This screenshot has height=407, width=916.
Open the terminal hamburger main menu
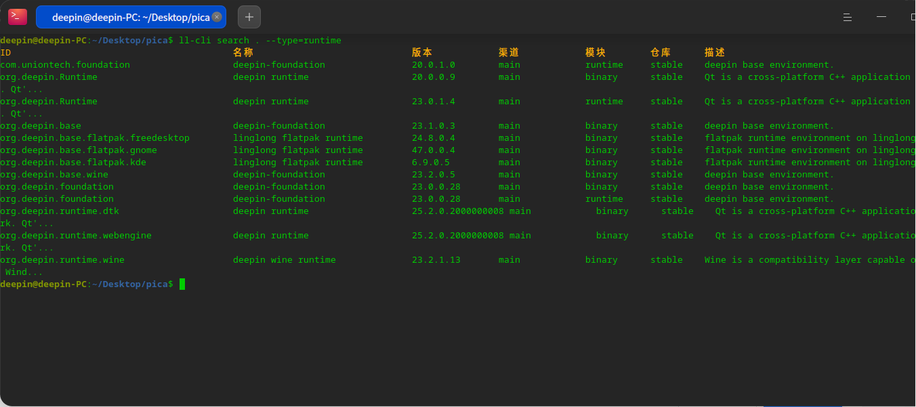[x=848, y=17]
